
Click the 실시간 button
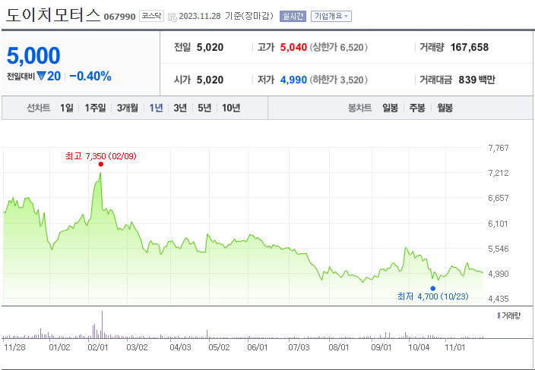click(293, 16)
